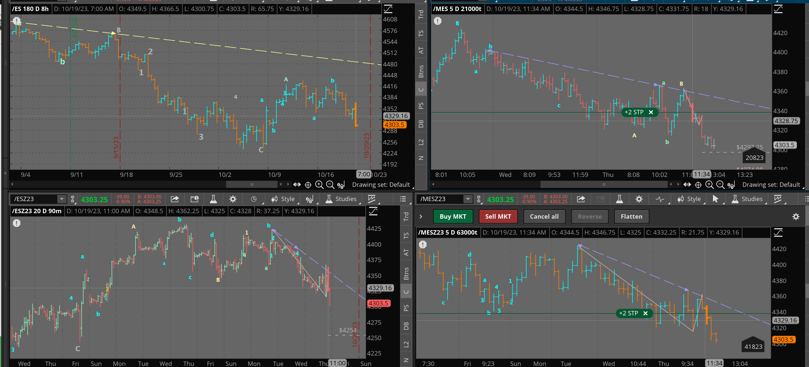Cancel the +2 STP order in /MESZ23 chart
The width and height of the screenshot is (809, 367).
645,313
